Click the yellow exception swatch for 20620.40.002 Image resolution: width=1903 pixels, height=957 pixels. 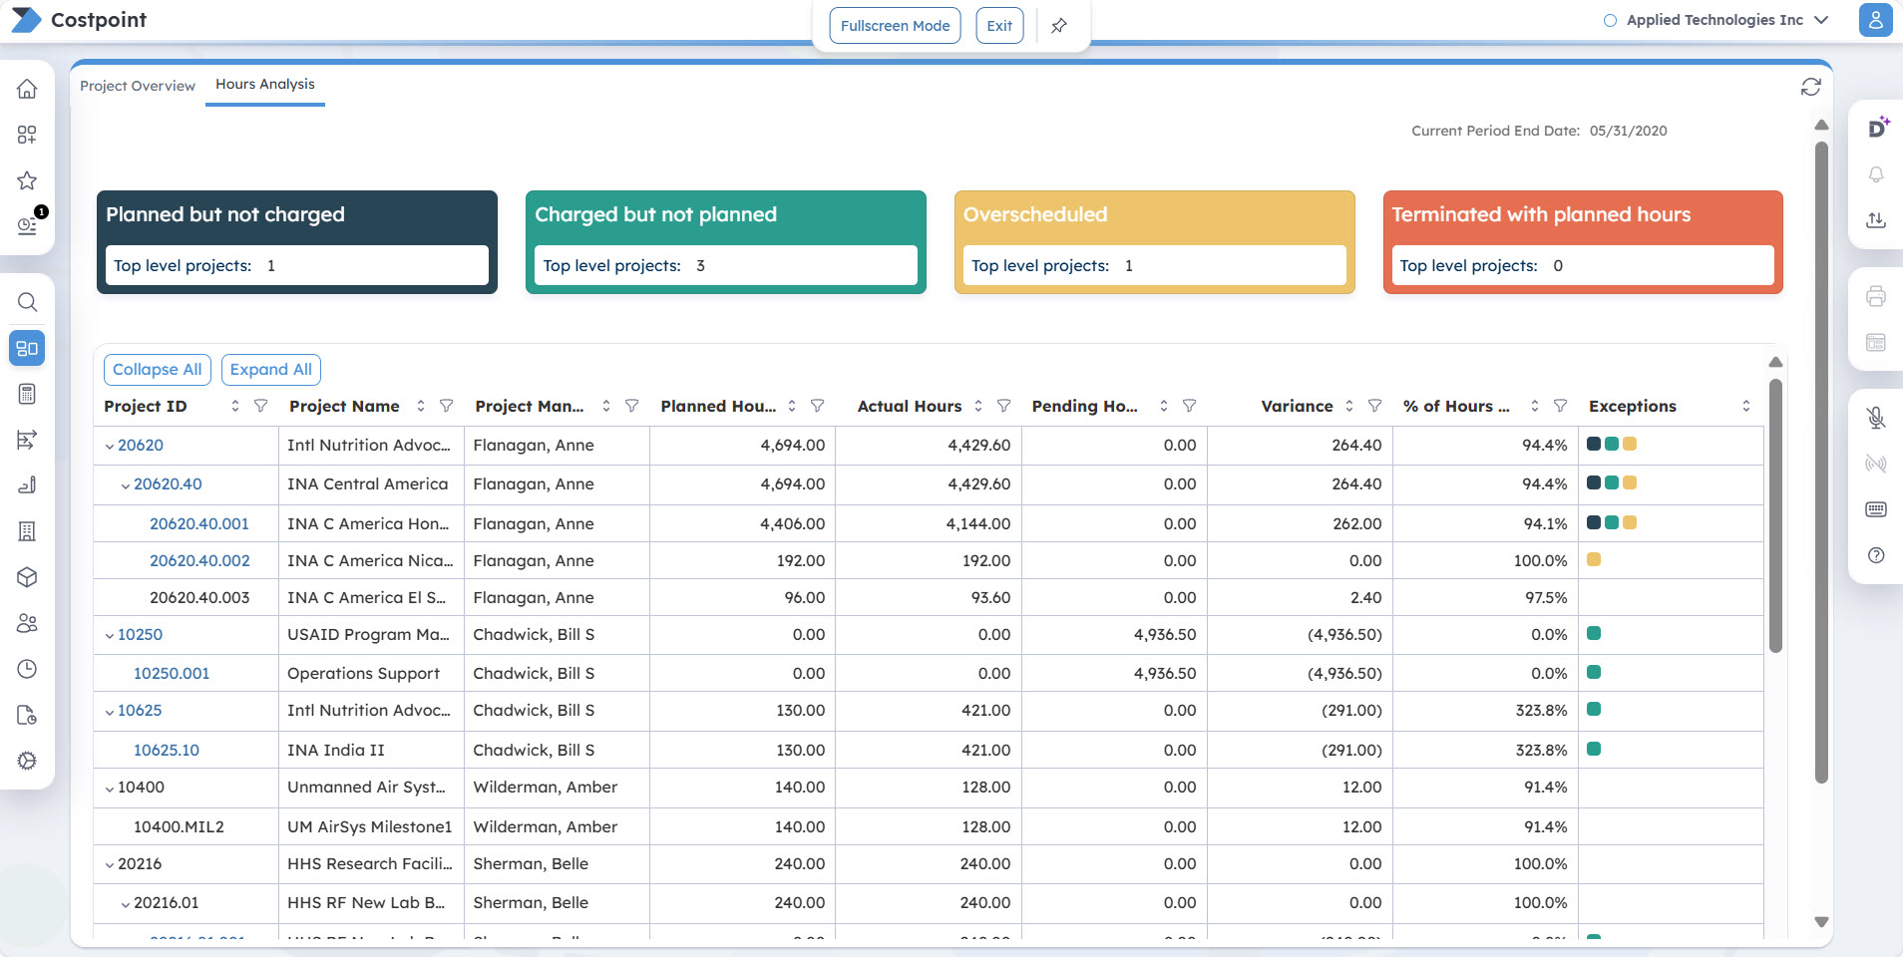point(1594,560)
